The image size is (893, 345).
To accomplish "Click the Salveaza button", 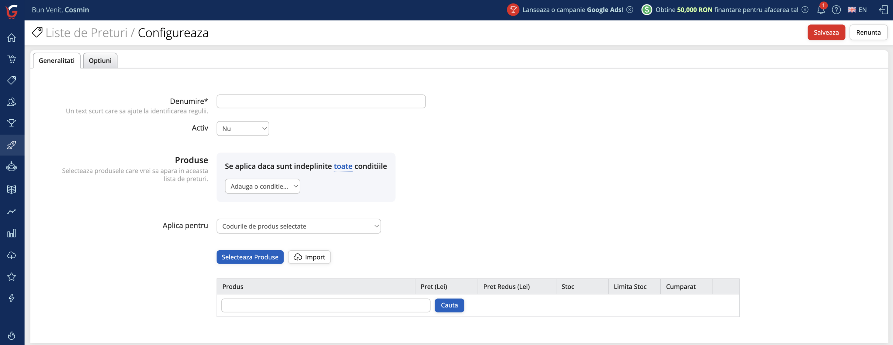I will [826, 32].
